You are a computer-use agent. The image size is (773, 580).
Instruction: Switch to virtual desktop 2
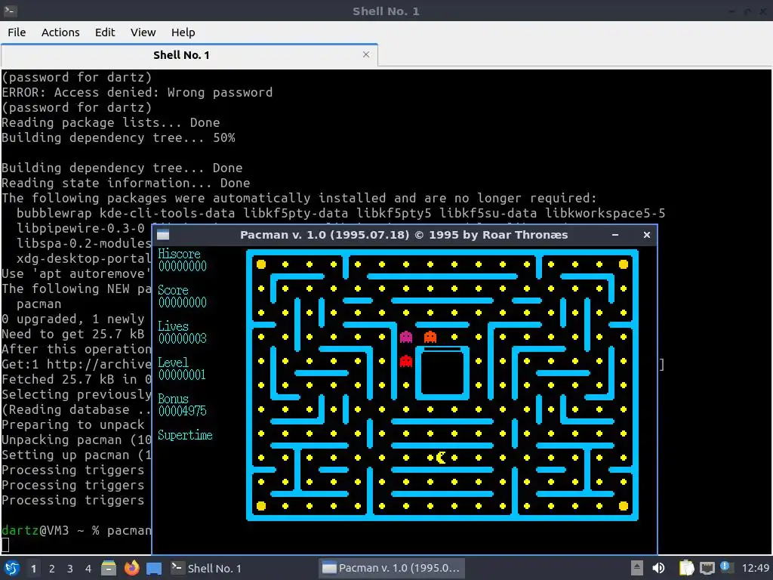[52, 569]
